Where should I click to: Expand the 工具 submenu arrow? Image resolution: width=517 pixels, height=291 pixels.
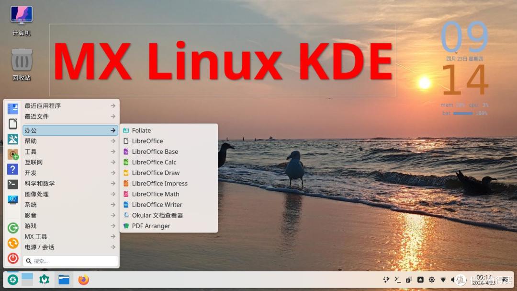click(113, 151)
